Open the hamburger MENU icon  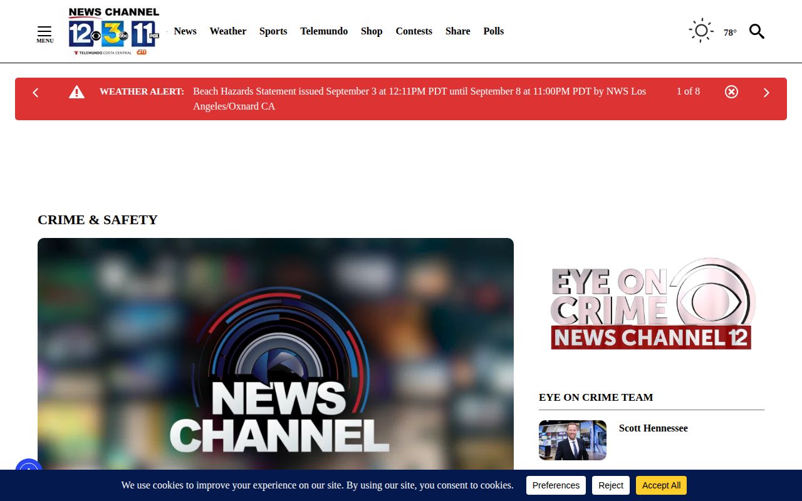pyautogui.click(x=44, y=34)
